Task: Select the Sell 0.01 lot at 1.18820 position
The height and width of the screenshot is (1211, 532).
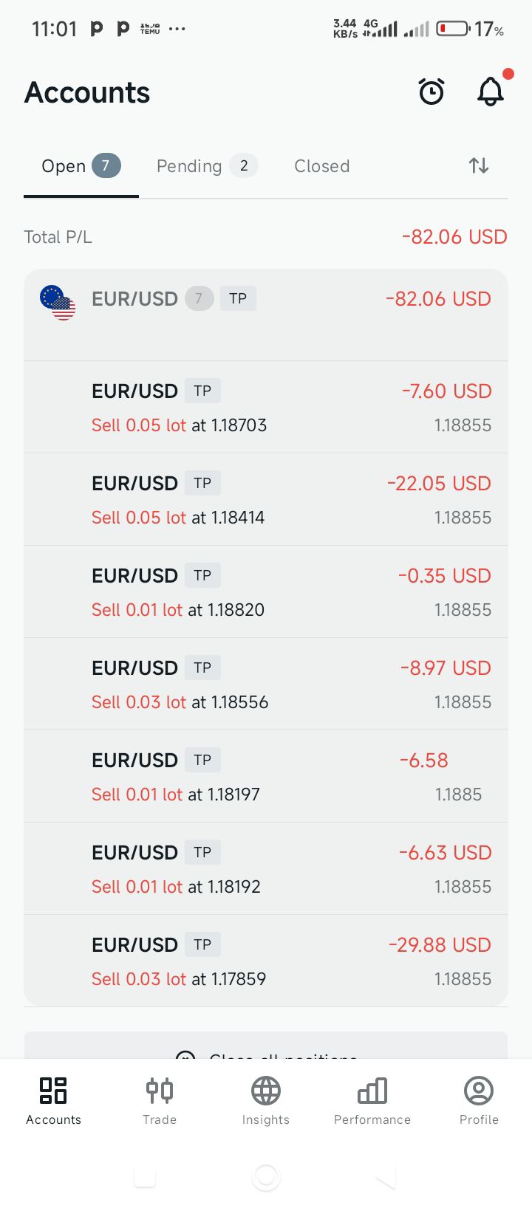Action: [266, 592]
